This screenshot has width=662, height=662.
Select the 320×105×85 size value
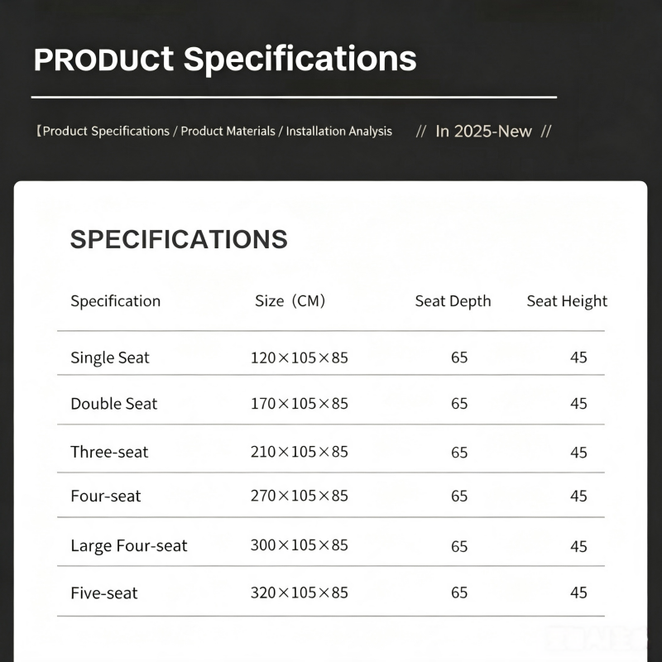click(300, 592)
